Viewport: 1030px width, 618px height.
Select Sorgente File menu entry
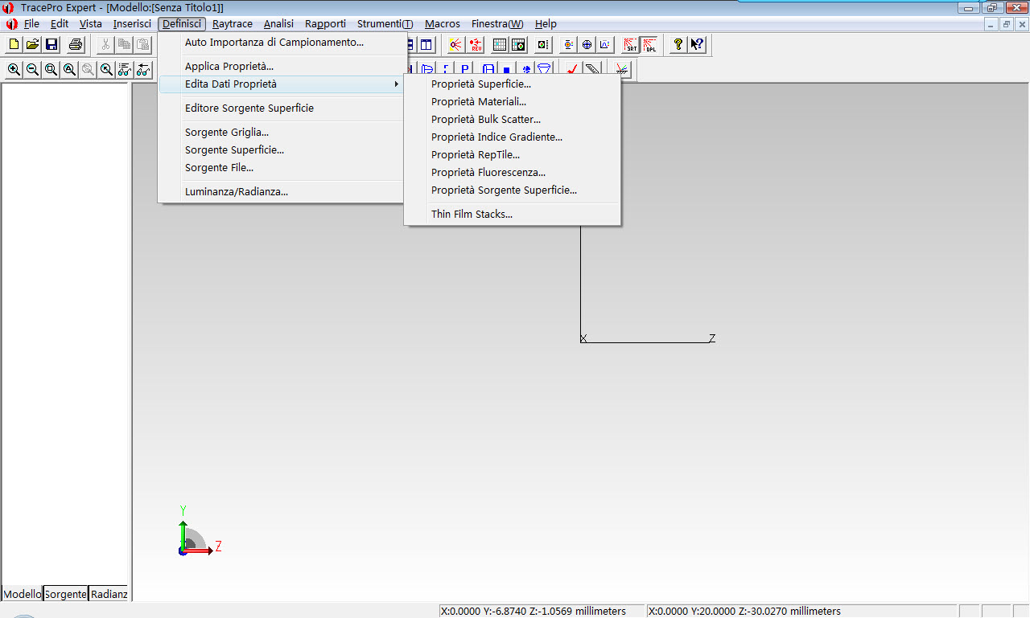pyautogui.click(x=282, y=167)
